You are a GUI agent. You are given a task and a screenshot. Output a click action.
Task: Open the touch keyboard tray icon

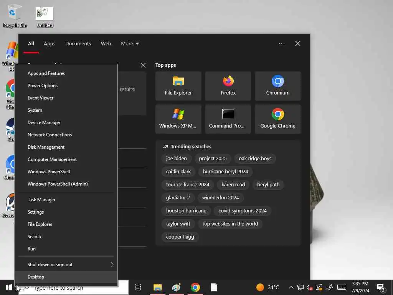point(342,287)
